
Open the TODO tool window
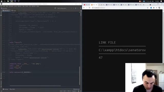coord(12,89)
